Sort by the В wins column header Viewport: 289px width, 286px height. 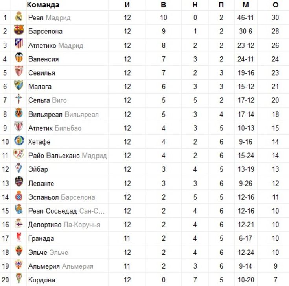pos(163,5)
